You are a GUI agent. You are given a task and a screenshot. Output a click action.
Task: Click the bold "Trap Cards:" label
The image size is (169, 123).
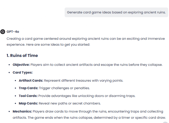[29, 88]
